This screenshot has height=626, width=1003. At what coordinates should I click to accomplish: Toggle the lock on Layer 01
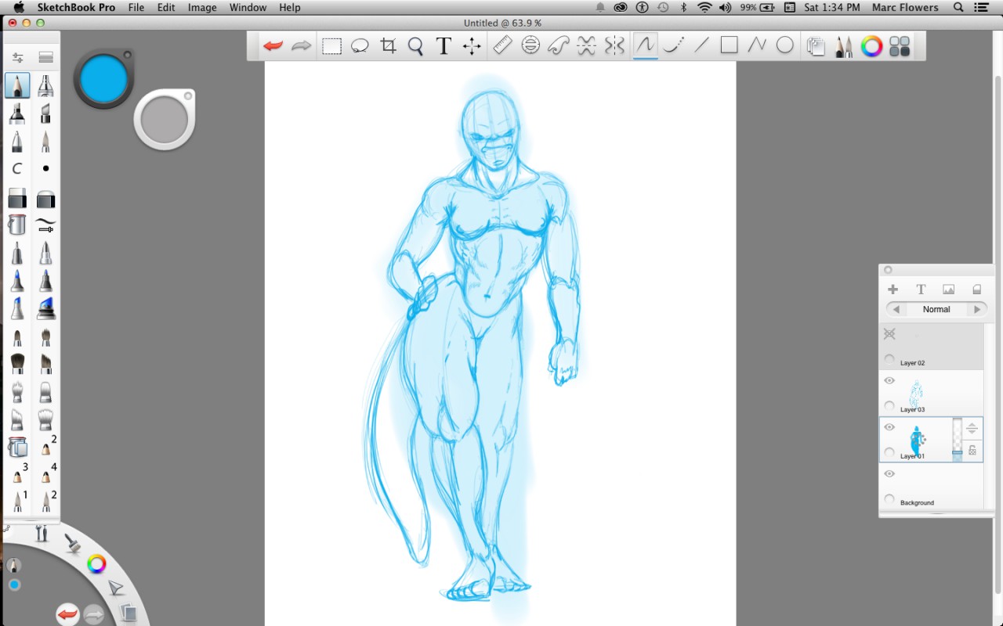972,450
